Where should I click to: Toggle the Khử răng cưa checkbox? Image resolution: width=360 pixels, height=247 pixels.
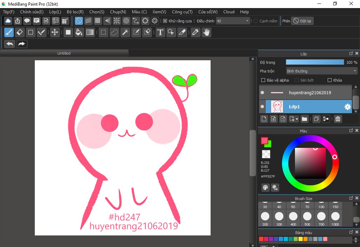[165, 21]
